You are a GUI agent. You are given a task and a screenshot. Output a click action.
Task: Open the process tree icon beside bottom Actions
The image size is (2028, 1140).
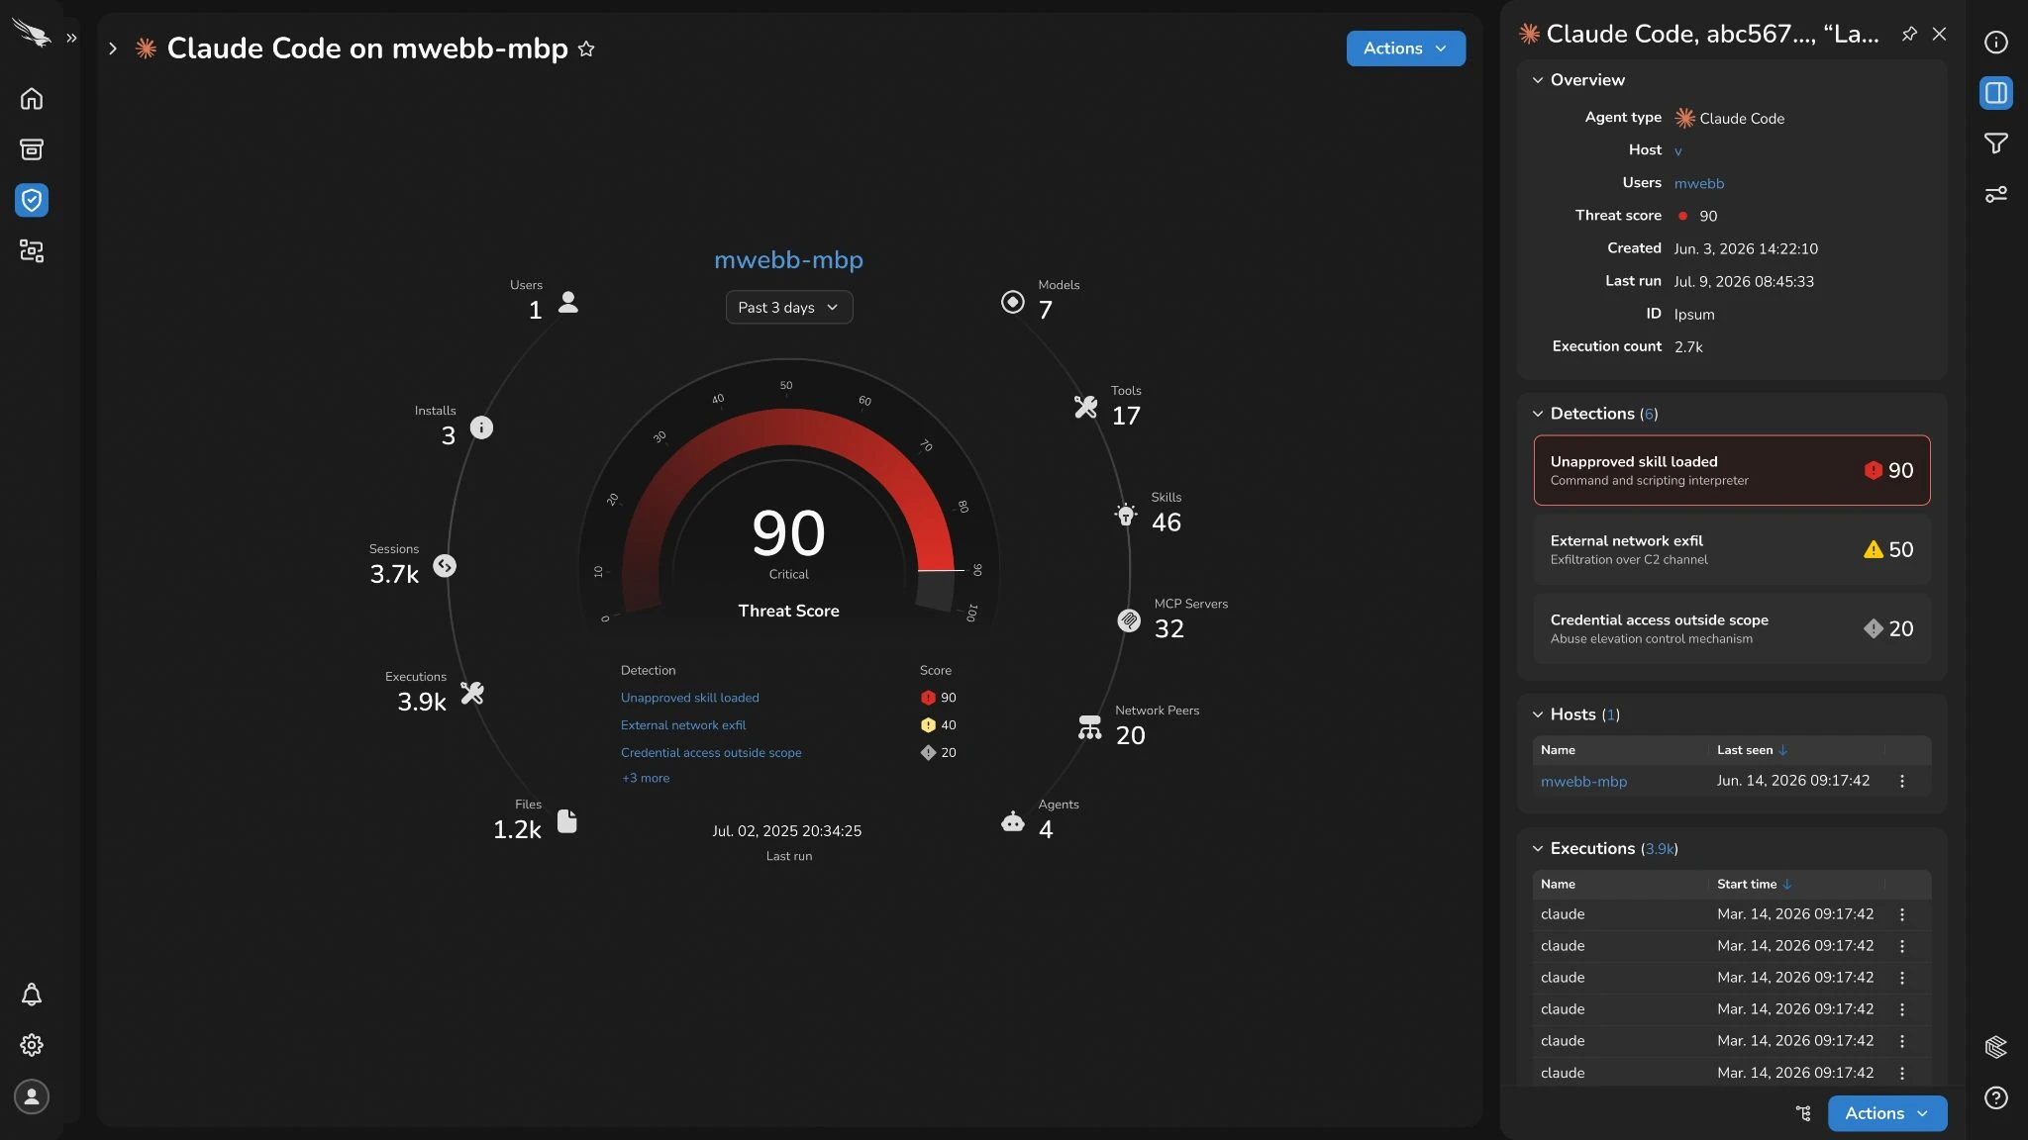[1803, 1113]
